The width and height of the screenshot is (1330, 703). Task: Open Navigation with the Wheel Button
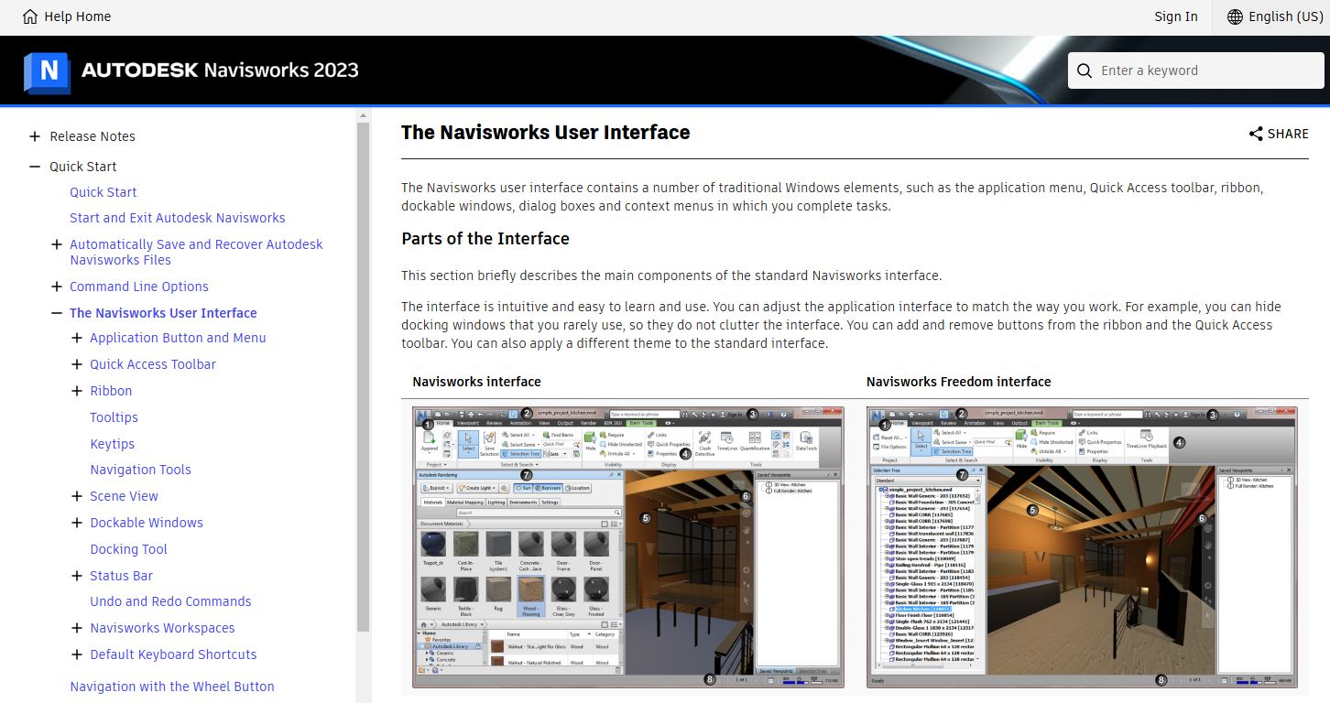pos(172,687)
